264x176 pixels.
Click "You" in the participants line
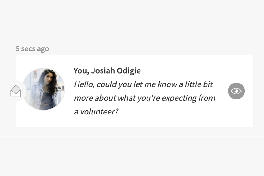point(80,70)
